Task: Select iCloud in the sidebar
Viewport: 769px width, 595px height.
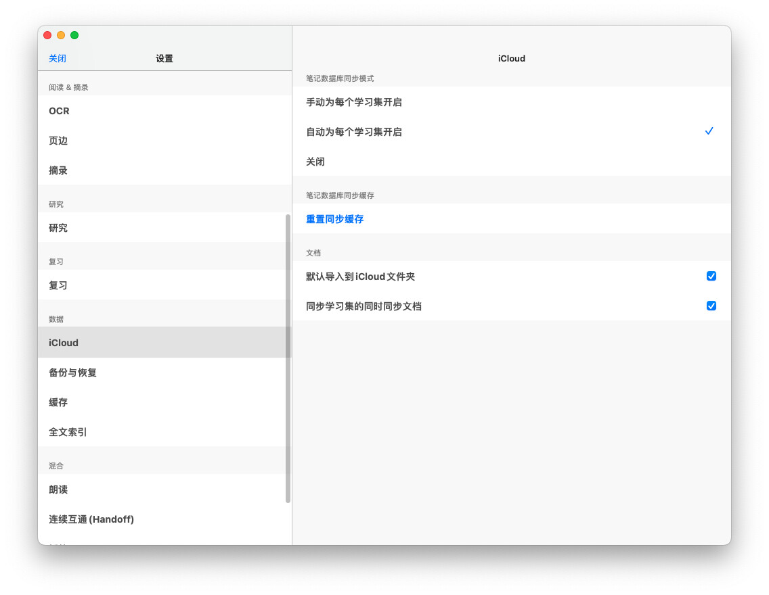Action: [64, 343]
